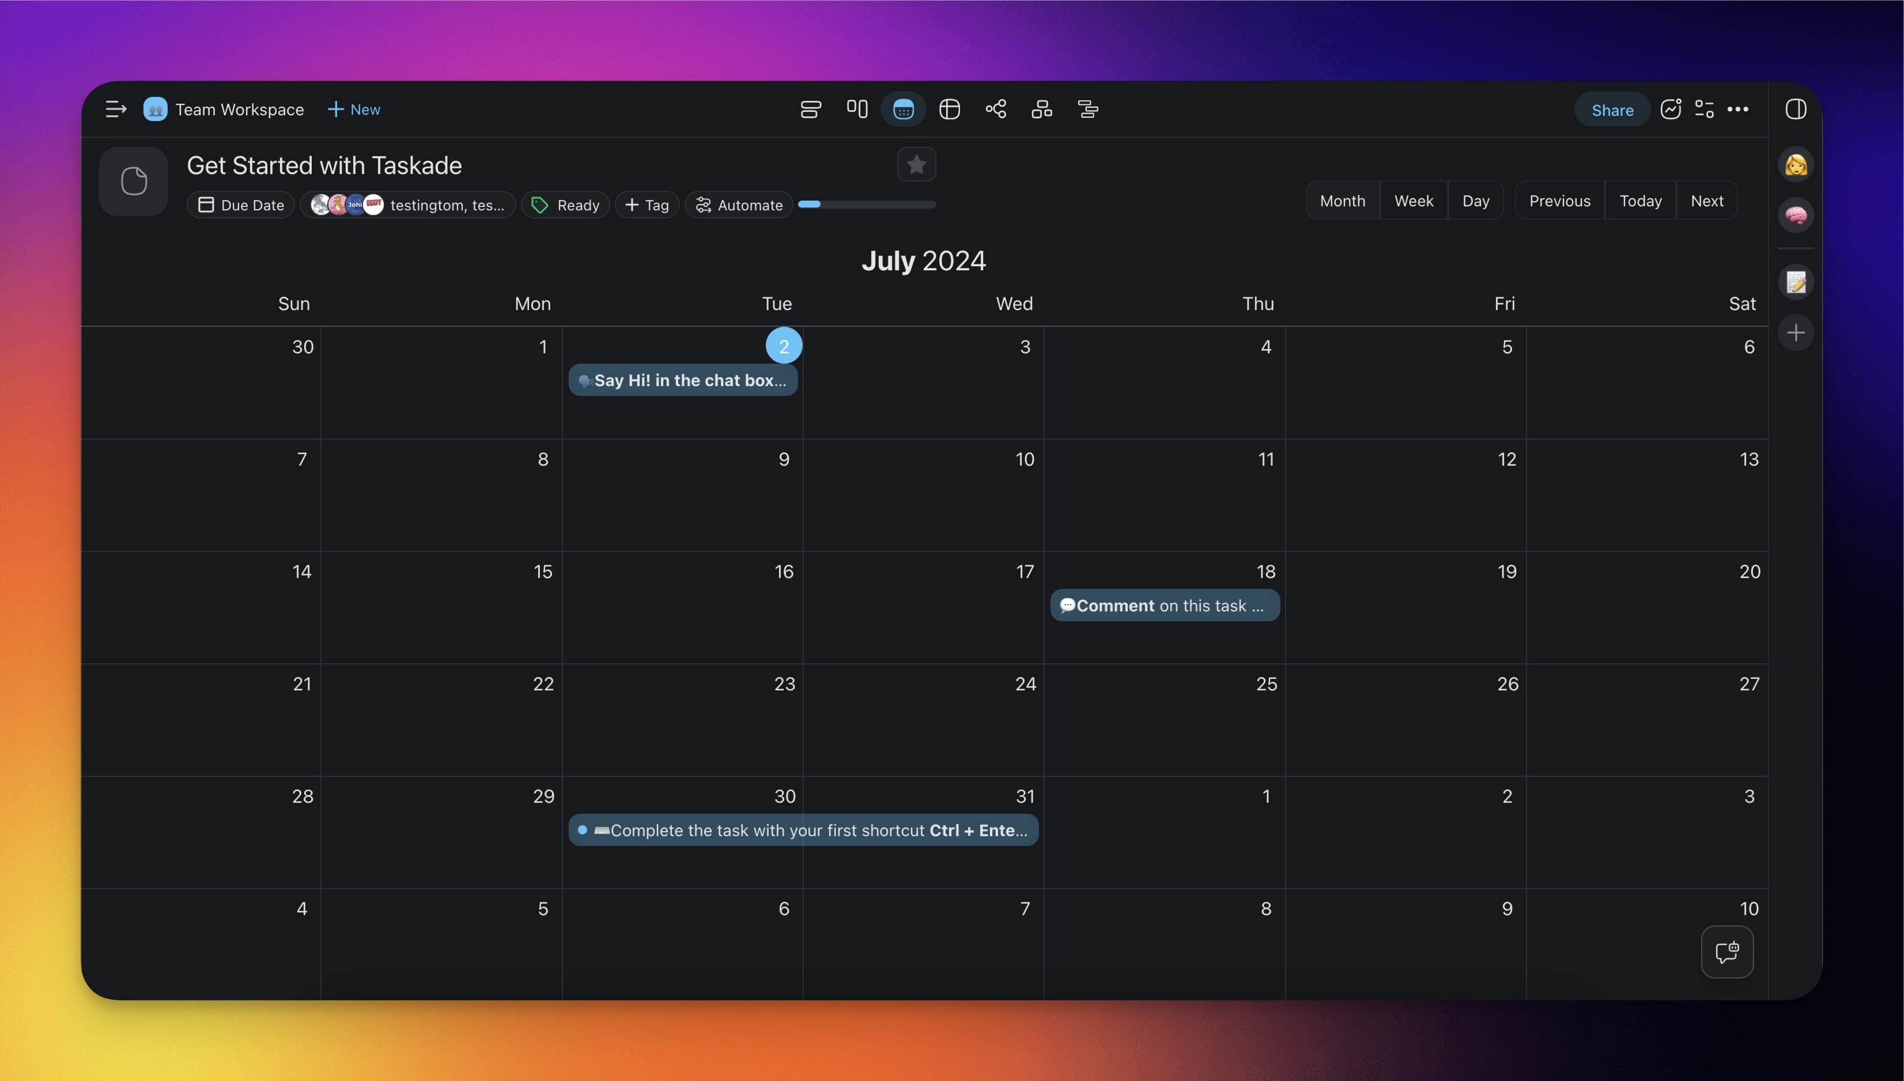Select the Week calendar tab
1904x1081 pixels.
tap(1414, 201)
